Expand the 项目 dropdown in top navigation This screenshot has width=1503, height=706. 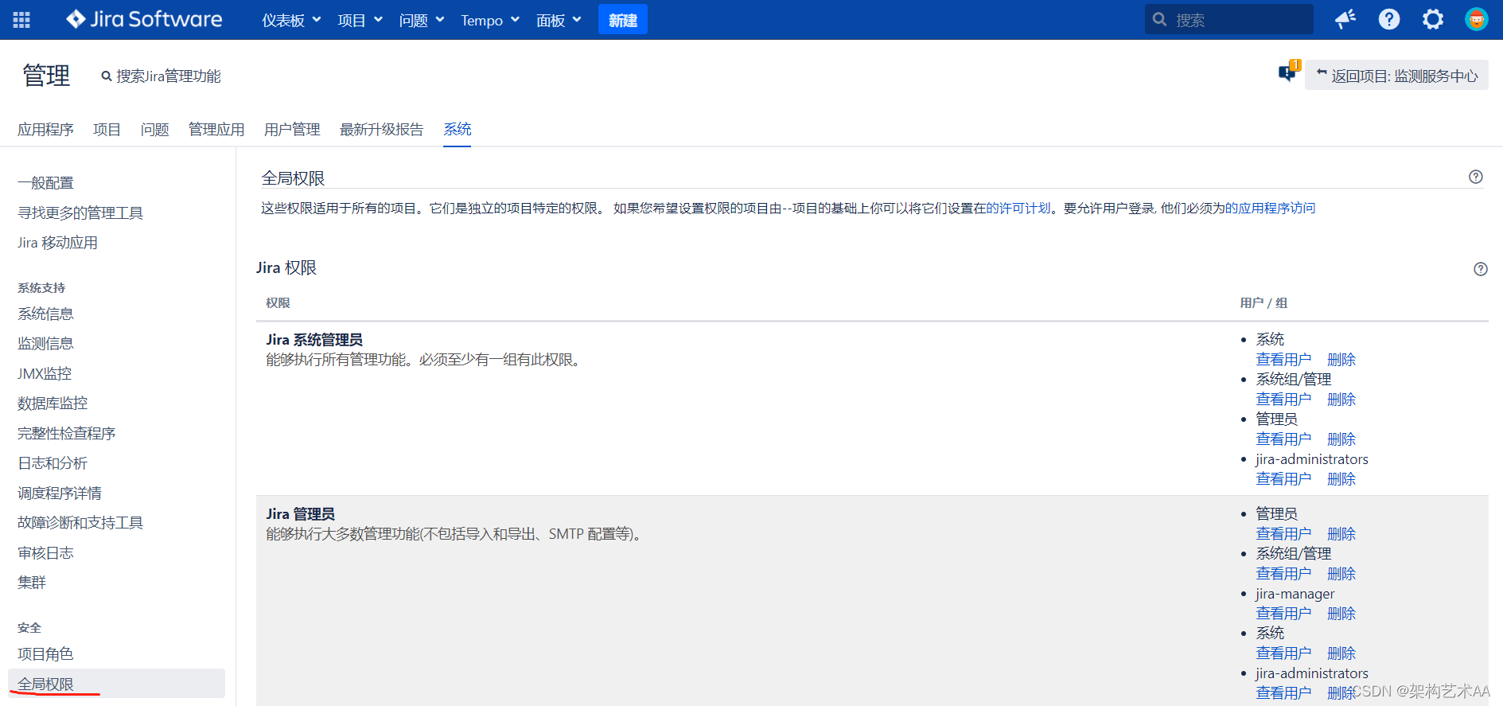[x=360, y=20]
